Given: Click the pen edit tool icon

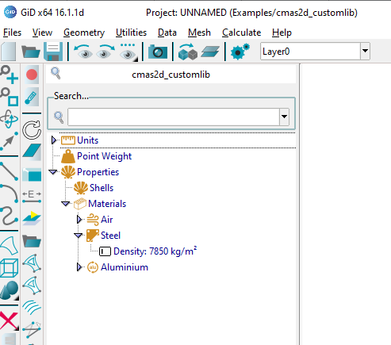Looking at the screenshot, I should click(x=32, y=97).
